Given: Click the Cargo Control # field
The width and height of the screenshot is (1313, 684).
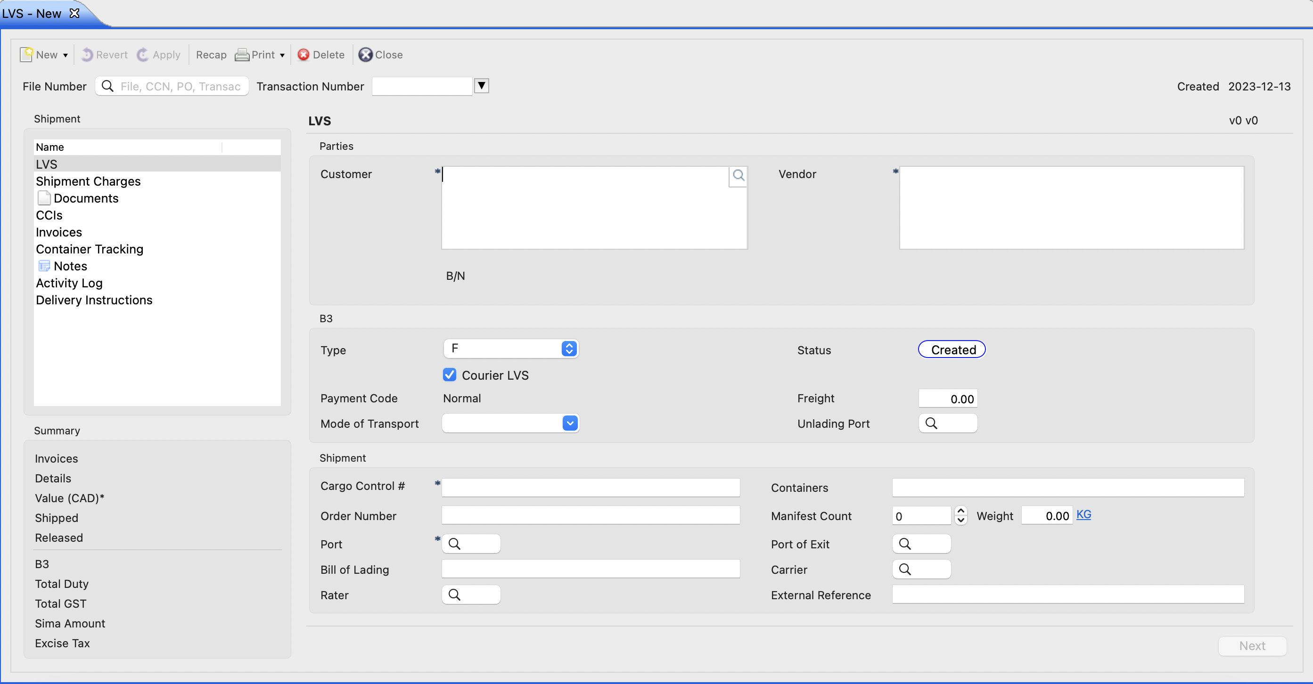Looking at the screenshot, I should 590,488.
